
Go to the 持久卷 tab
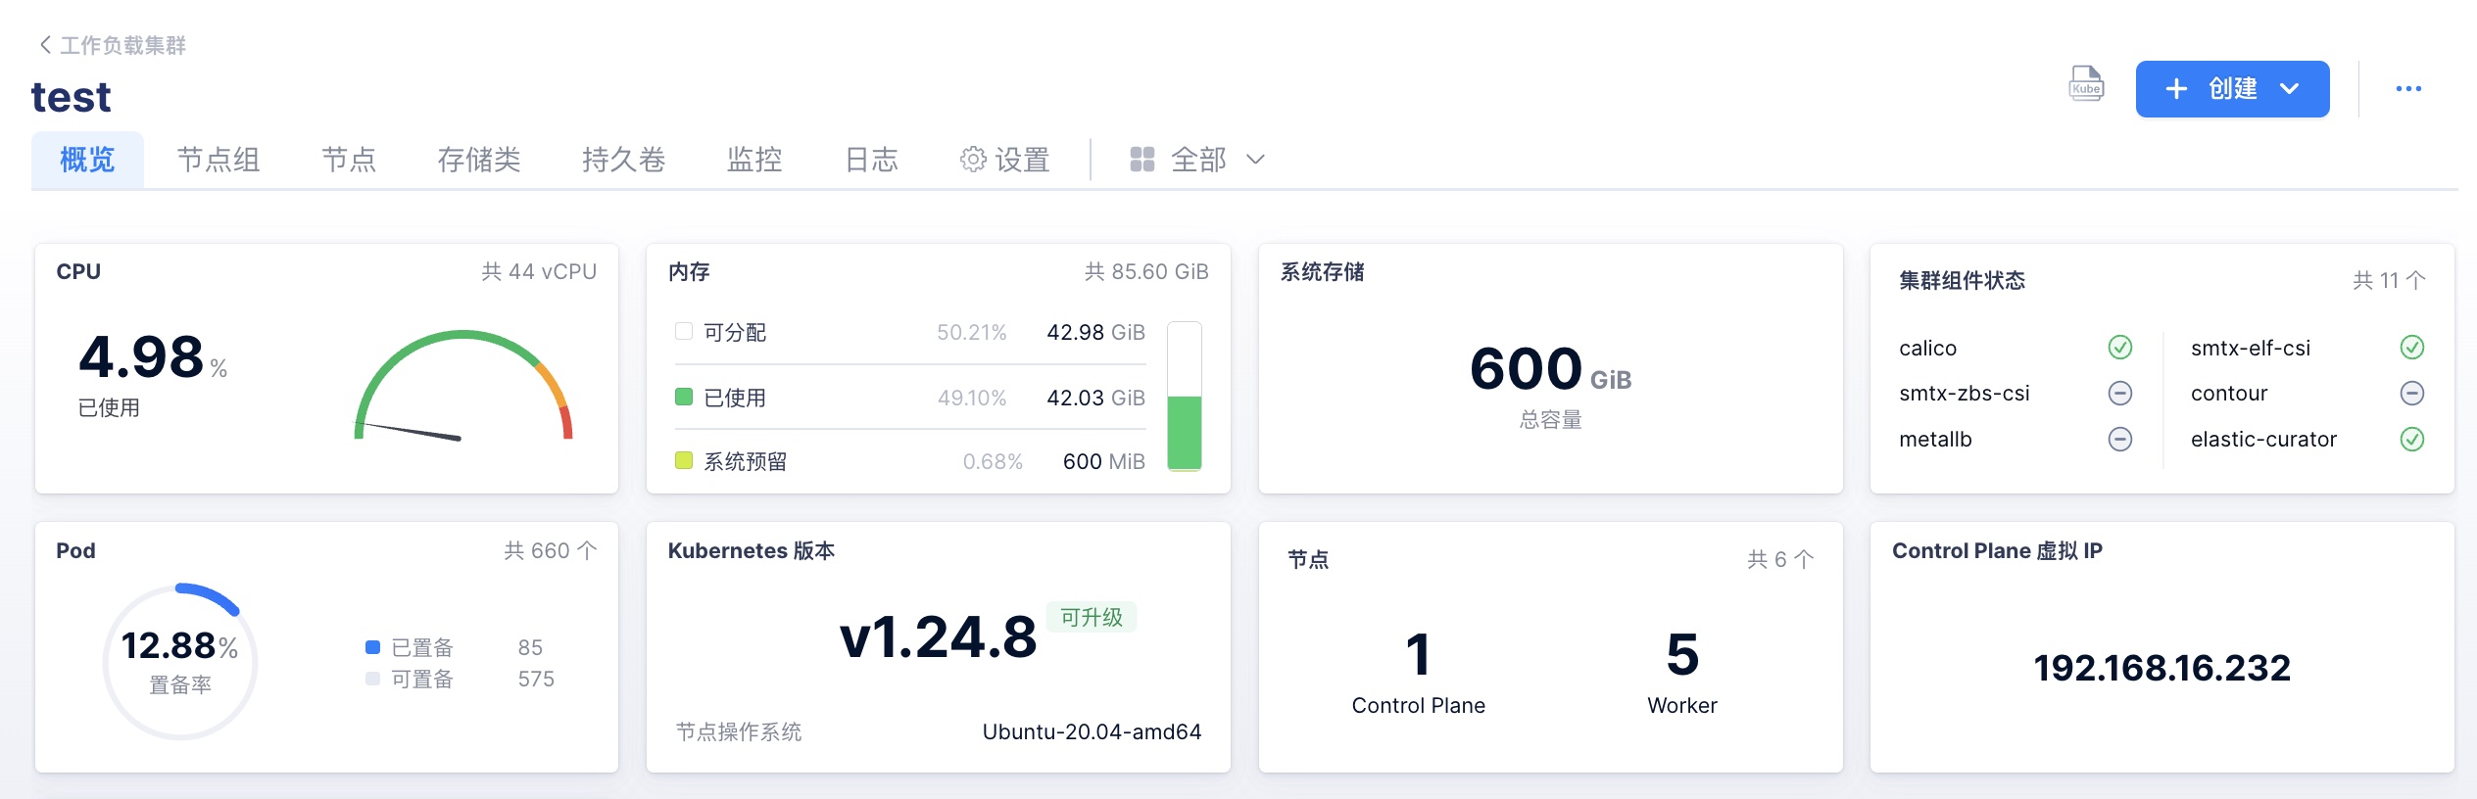(623, 159)
